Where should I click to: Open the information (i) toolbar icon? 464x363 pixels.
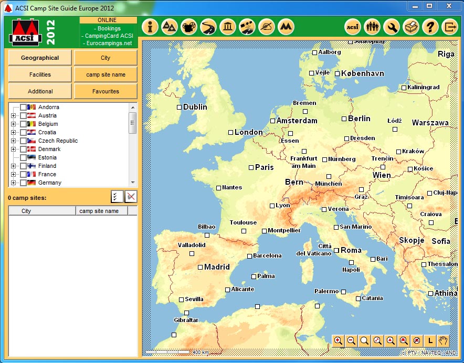[x=150, y=27]
